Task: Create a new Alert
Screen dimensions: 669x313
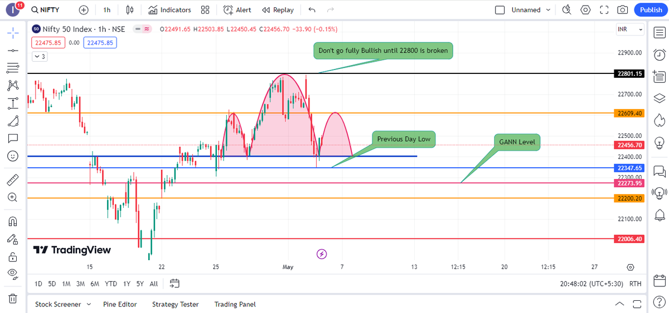Action: pos(237,9)
